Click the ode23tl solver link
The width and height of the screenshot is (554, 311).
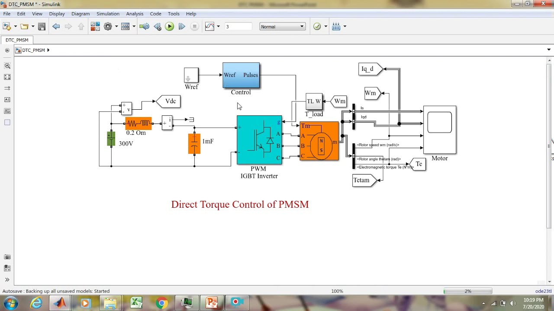tap(544, 291)
